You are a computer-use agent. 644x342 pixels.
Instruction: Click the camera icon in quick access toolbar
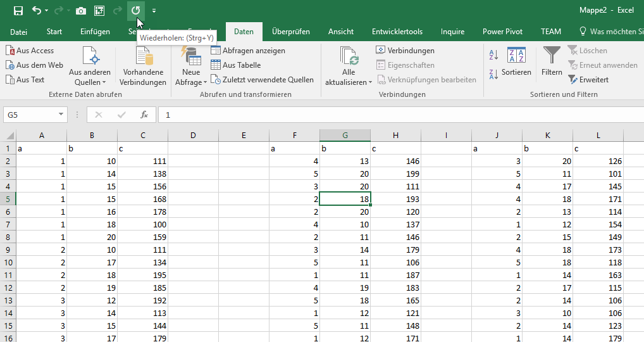[81, 11]
